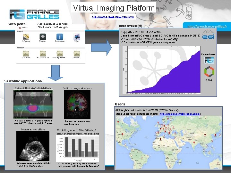The width and height of the screenshot is (231, 173).
Task: Open the creatis VIP link under the title
Action: coord(113,17)
